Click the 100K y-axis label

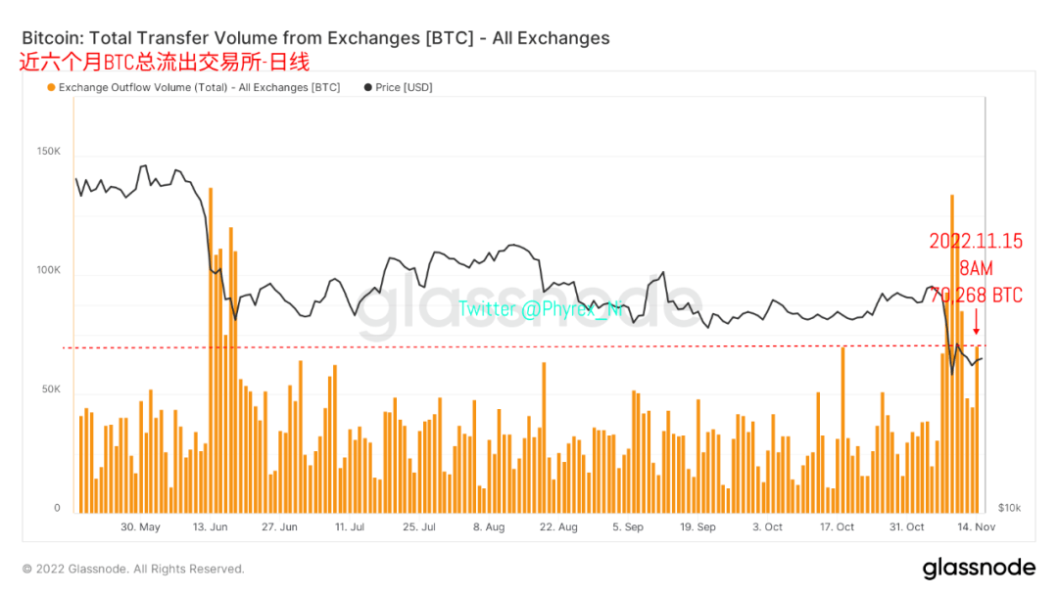[49, 271]
